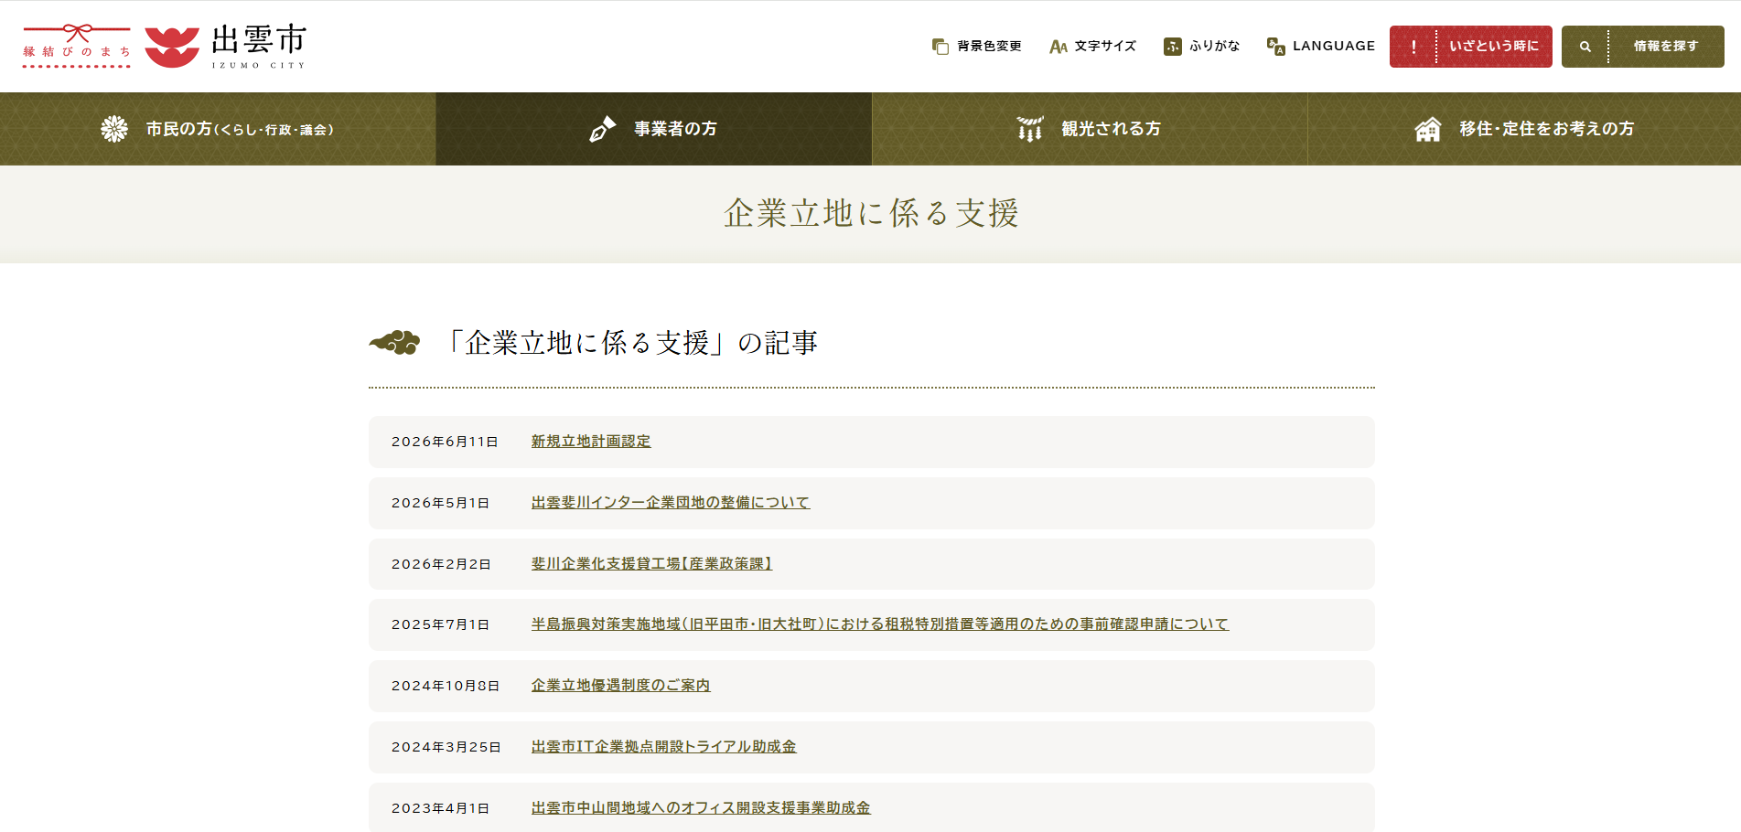Image resolution: width=1741 pixels, height=832 pixels.
Task: Click the ふりがな furigana icon
Action: (x=1173, y=46)
